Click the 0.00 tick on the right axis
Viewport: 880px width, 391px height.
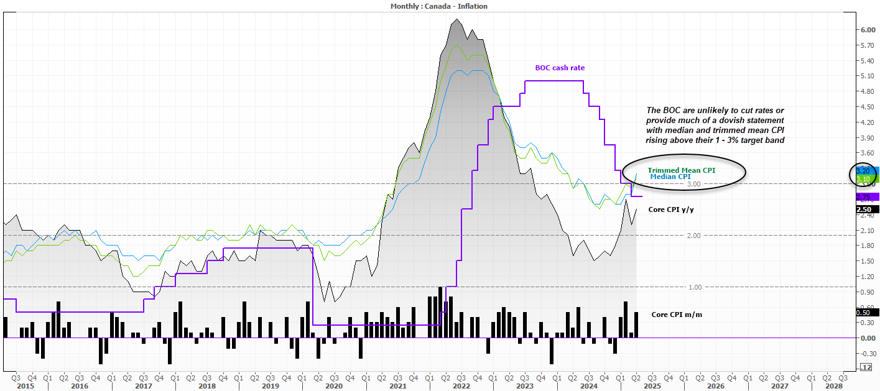click(x=868, y=338)
